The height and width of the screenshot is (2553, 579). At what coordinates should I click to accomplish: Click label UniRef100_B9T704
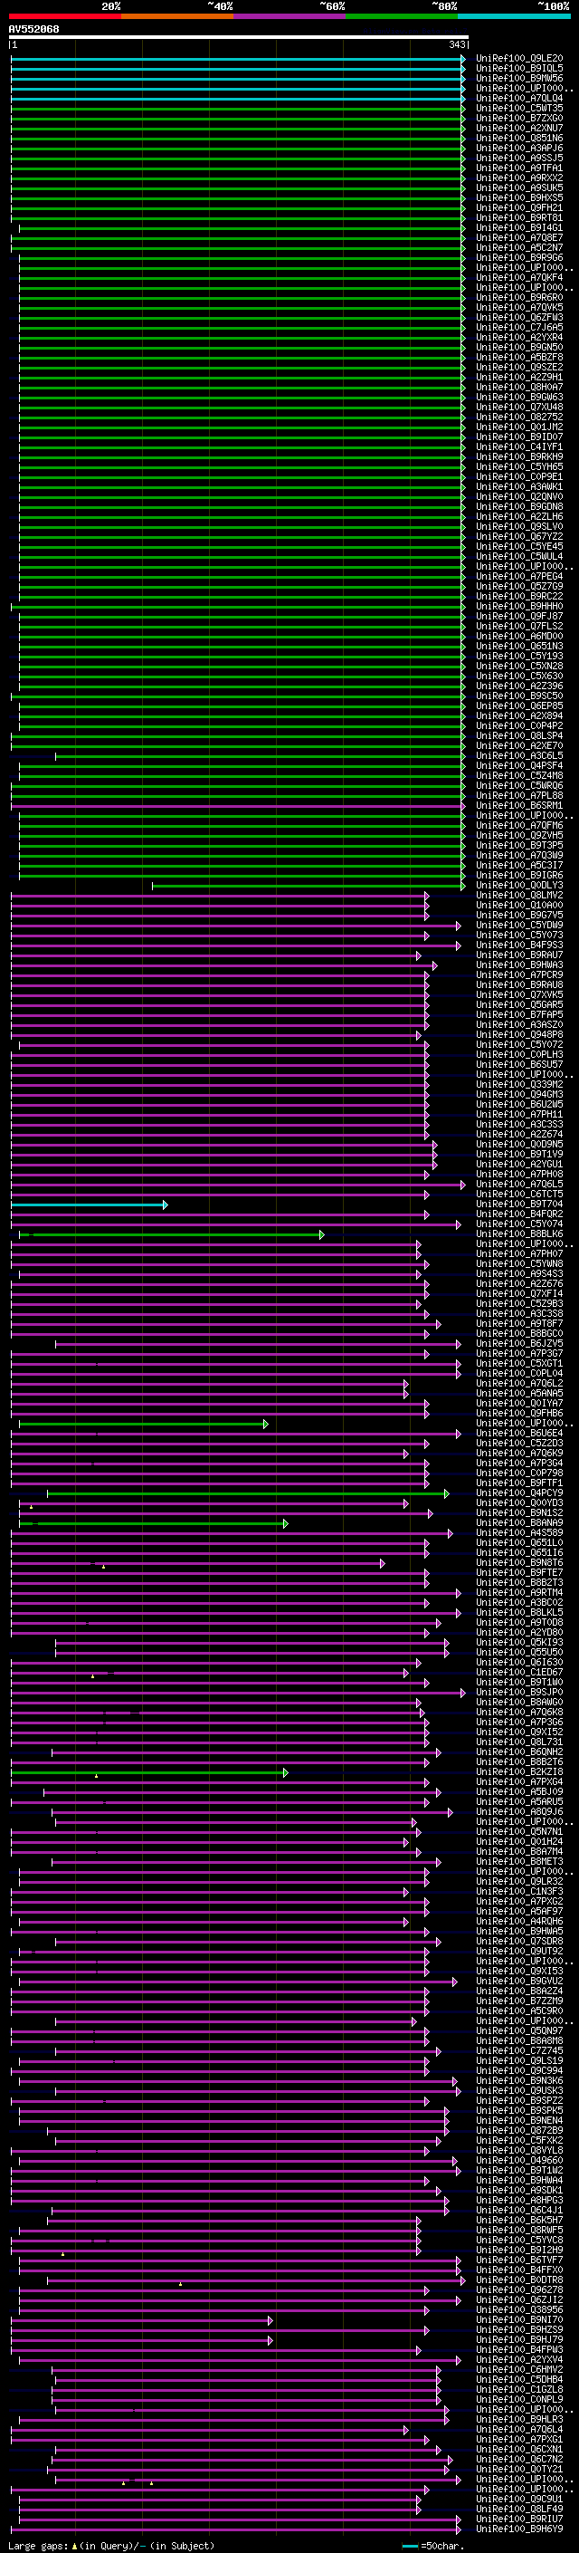tap(519, 1205)
